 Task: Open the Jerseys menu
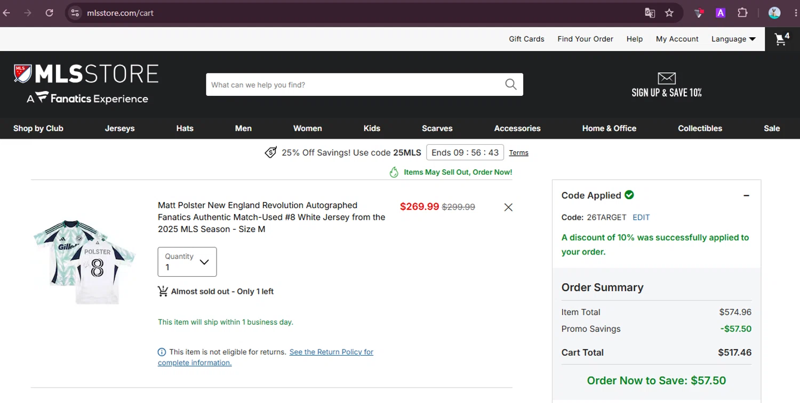coord(119,128)
